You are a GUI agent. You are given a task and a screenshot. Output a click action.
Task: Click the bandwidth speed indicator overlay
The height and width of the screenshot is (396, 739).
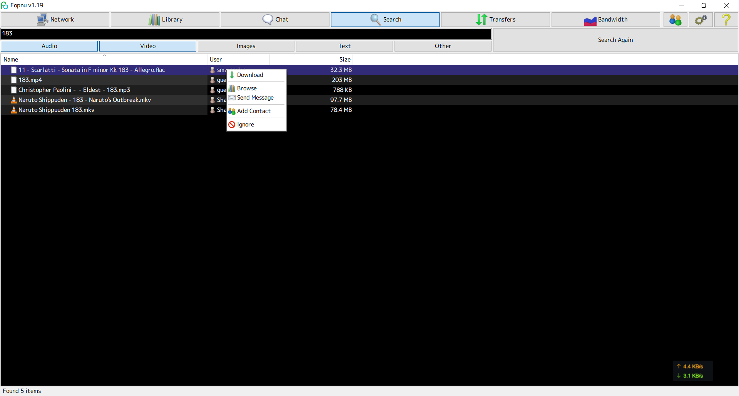coord(693,371)
